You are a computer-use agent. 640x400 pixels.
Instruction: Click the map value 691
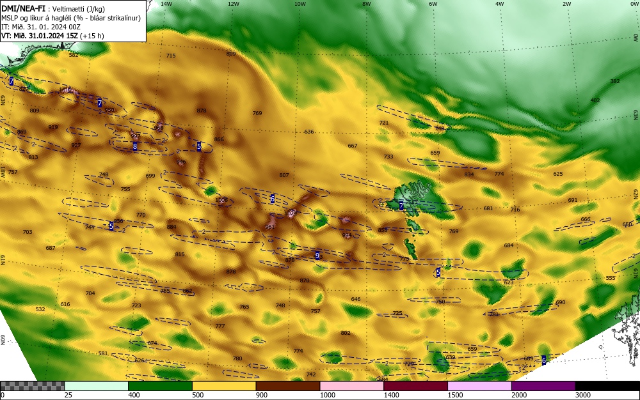click(573, 200)
